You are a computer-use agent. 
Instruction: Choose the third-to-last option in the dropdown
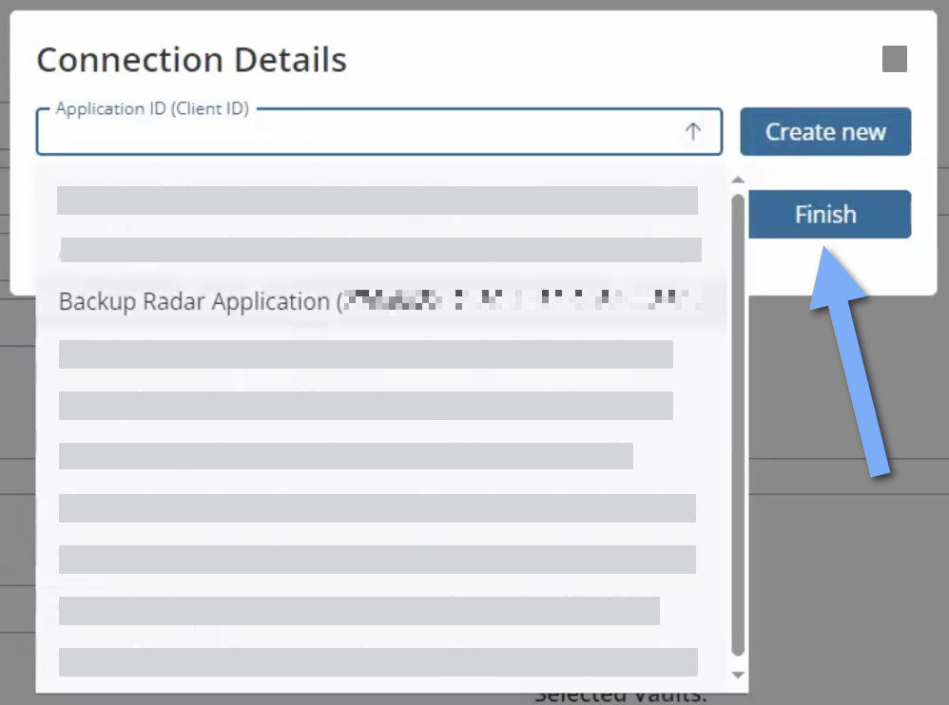[x=378, y=560]
